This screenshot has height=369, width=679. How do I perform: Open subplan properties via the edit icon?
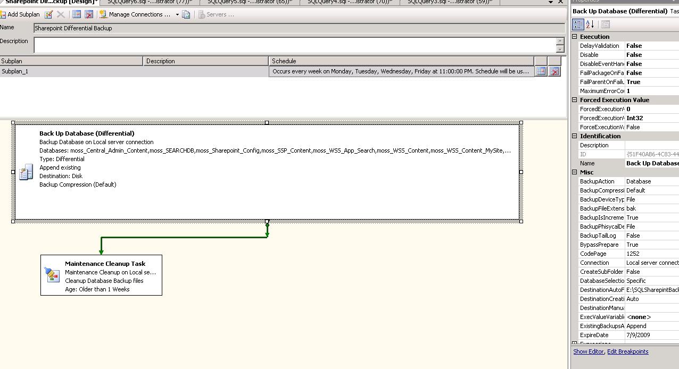pyautogui.click(x=49, y=14)
